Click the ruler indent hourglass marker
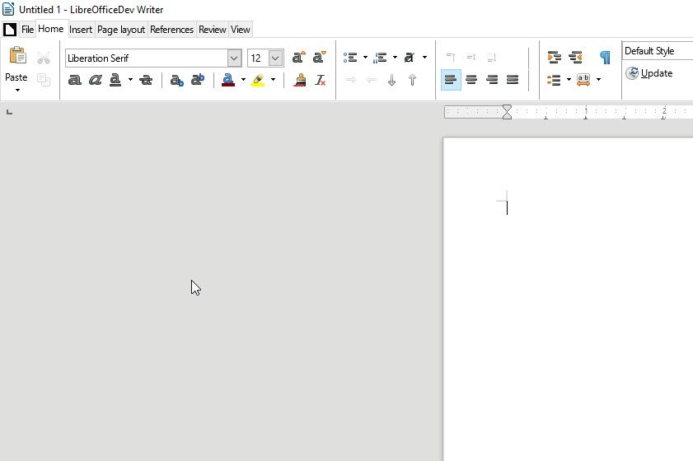Viewport: 693px width, 461px height. tap(507, 112)
